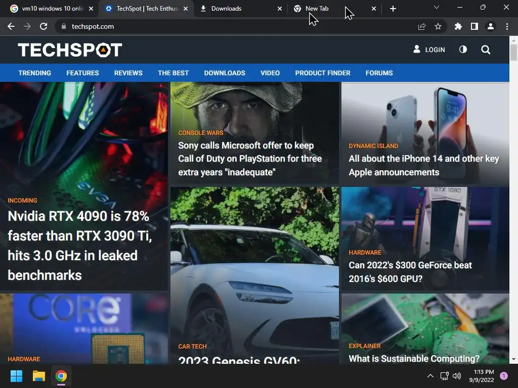
Task: Click the CAR TECH category label
Action: pyautogui.click(x=192, y=347)
